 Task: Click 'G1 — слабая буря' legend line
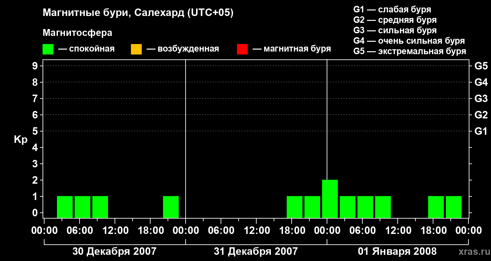click(392, 9)
